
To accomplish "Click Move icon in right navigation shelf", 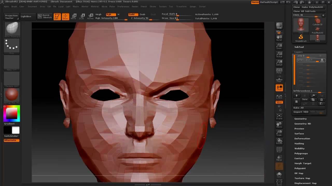I will 279,125.
